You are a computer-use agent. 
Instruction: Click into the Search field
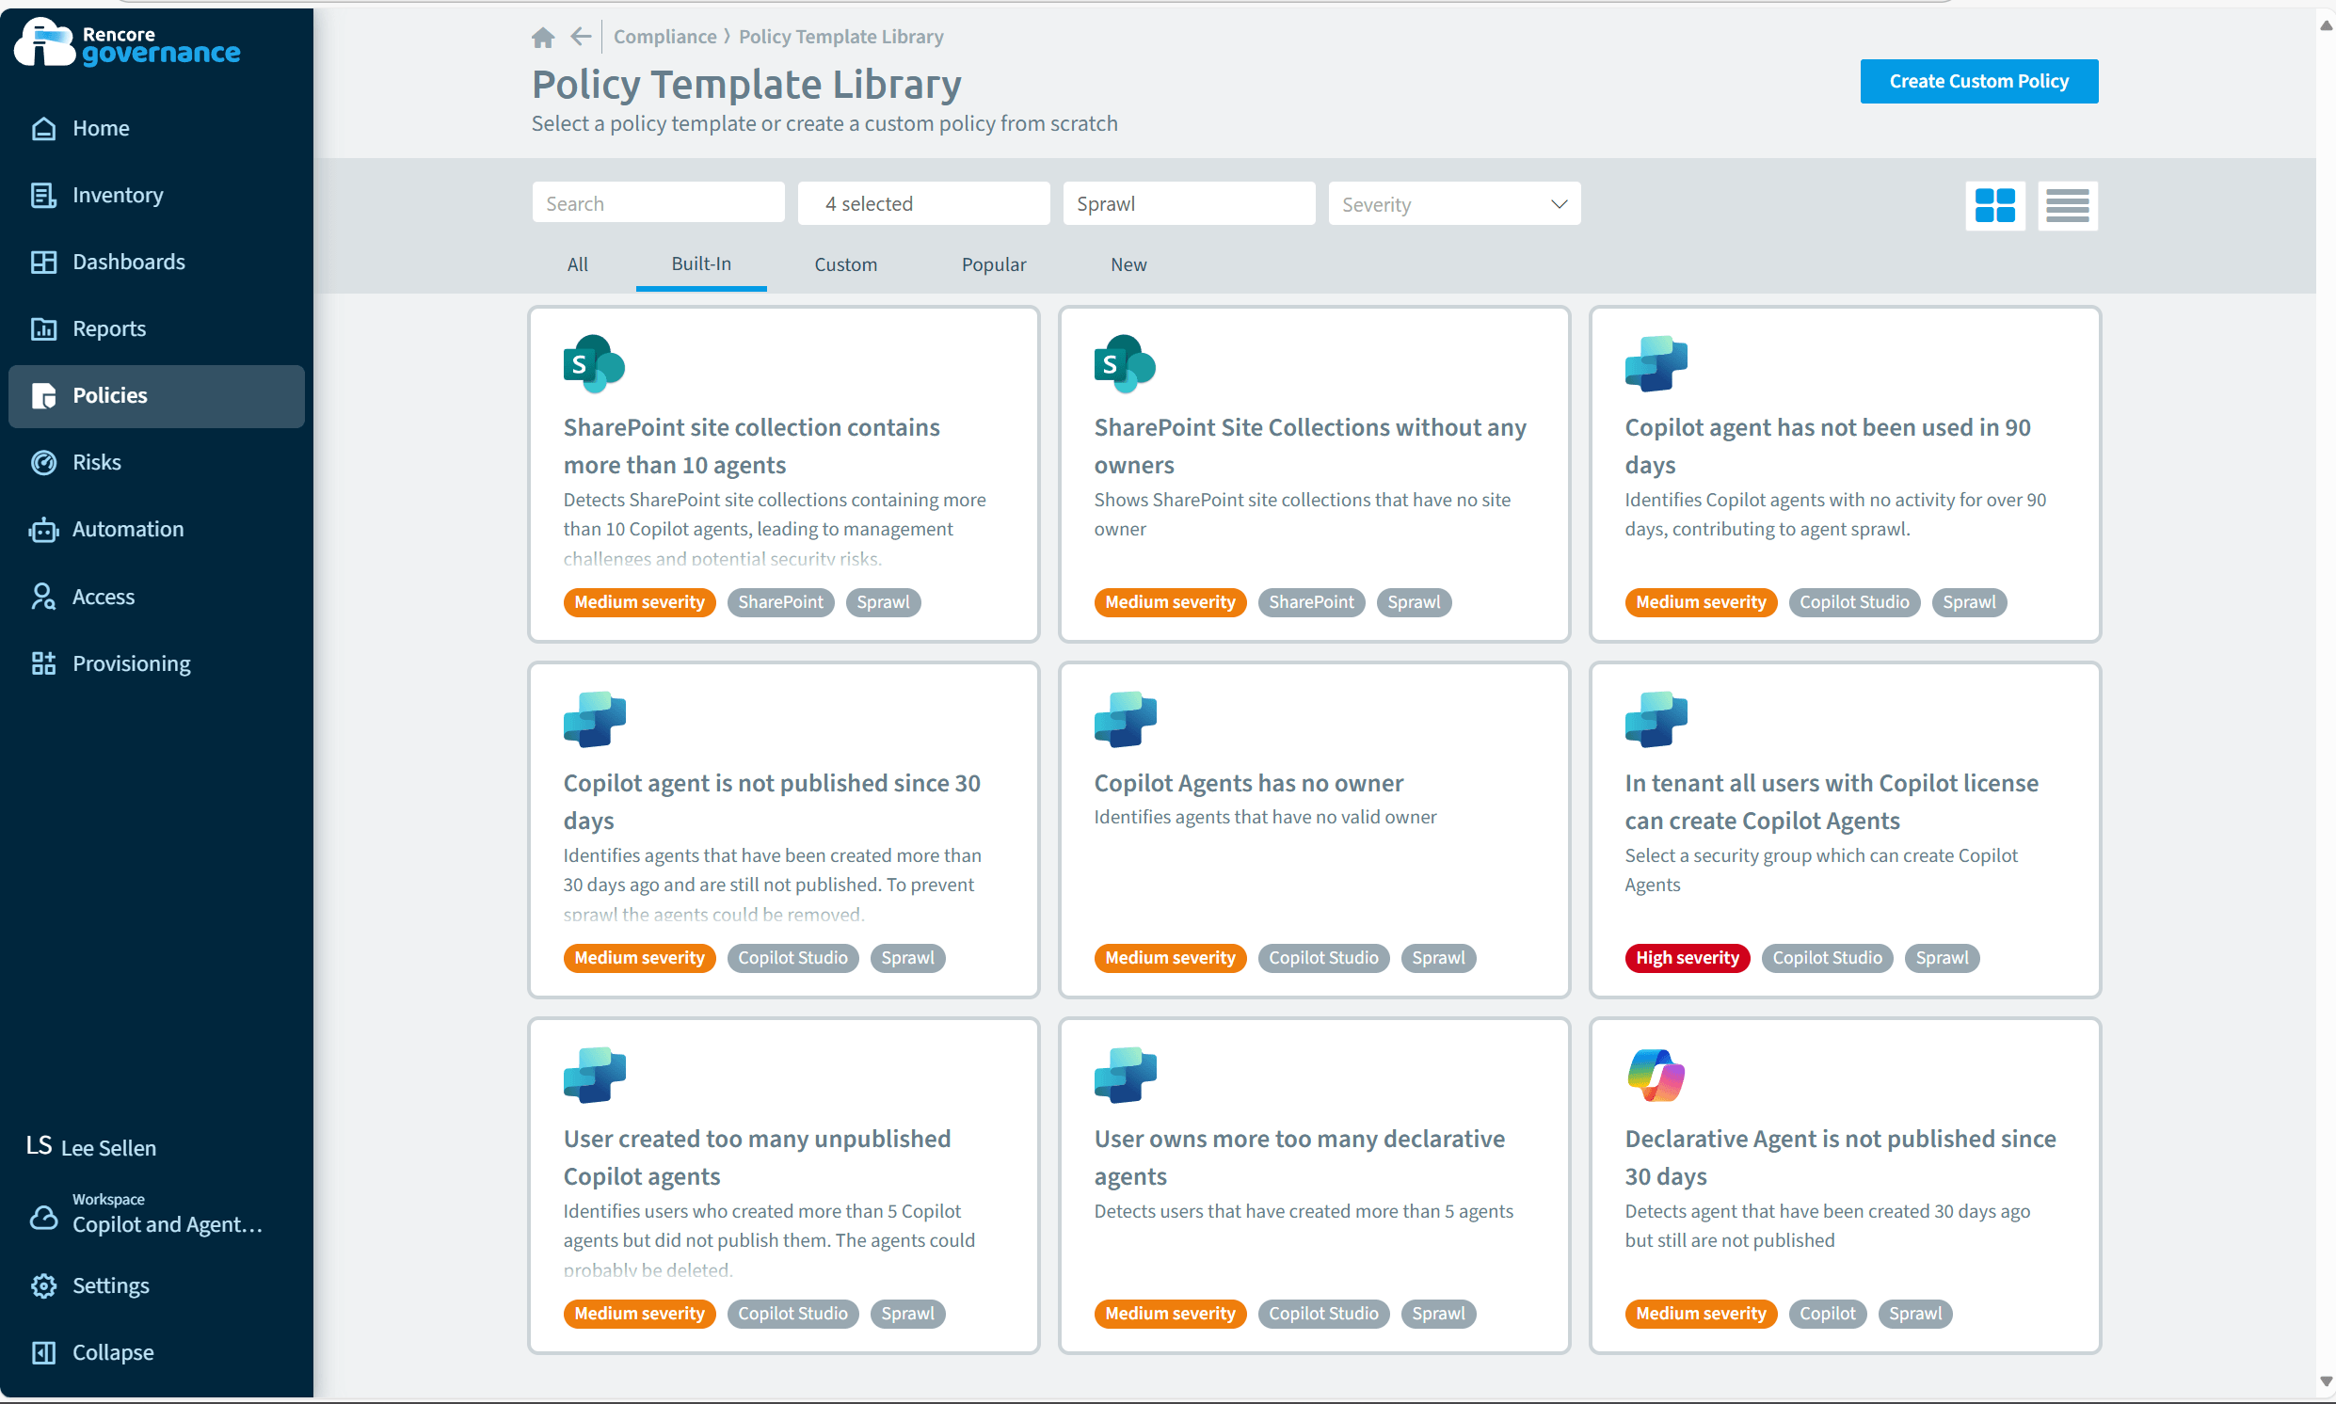(x=658, y=204)
